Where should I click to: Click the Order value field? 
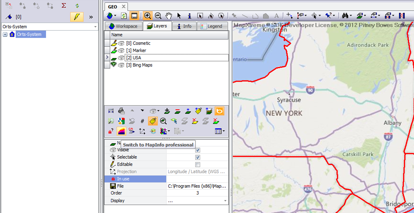pyautogui.click(x=198, y=193)
